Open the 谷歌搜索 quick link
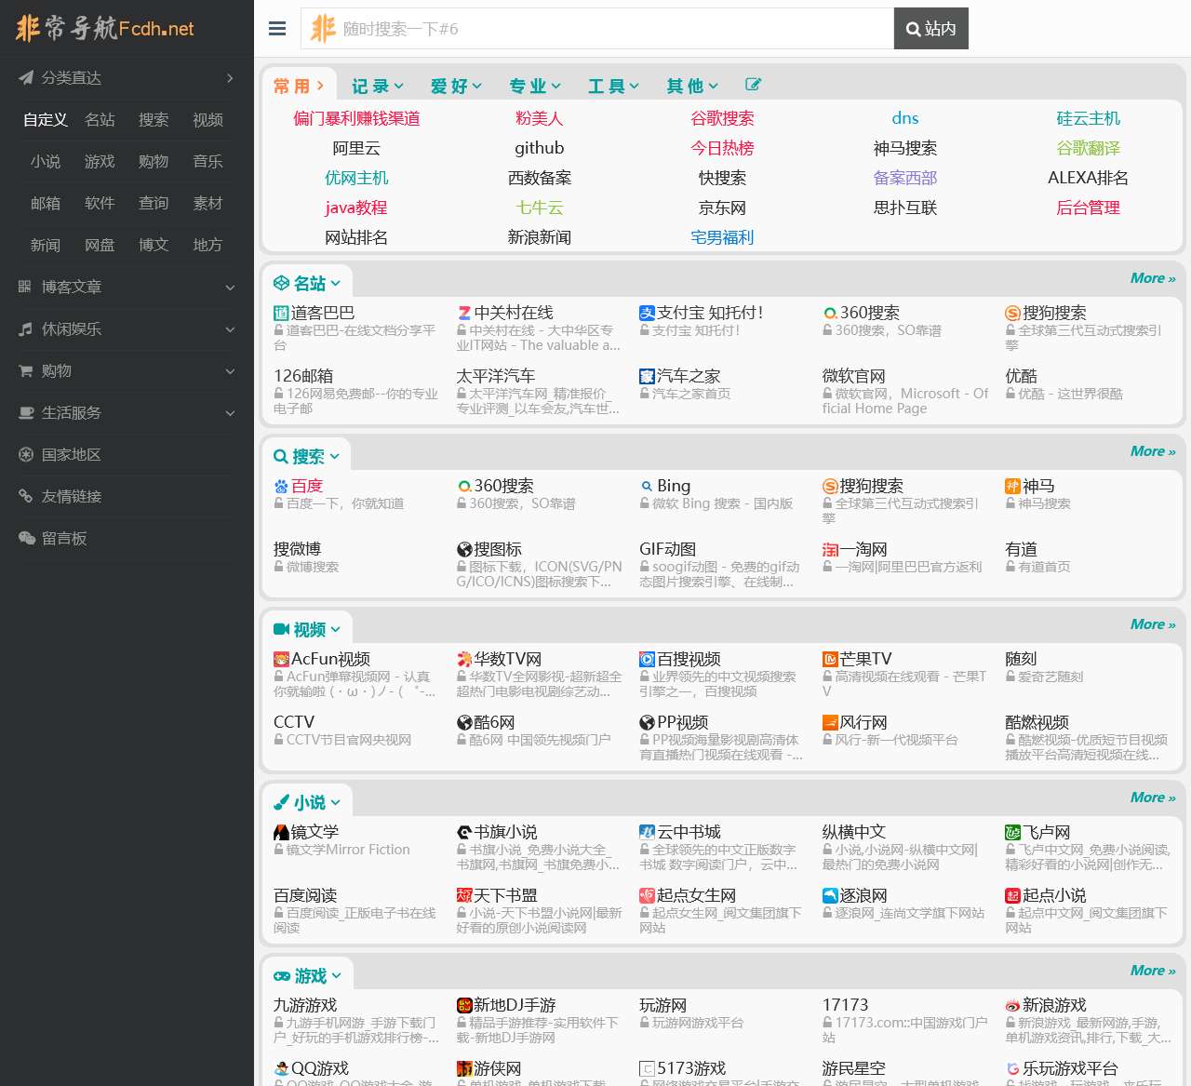The height and width of the screenshot is (1086, 1191). [722, 118]
